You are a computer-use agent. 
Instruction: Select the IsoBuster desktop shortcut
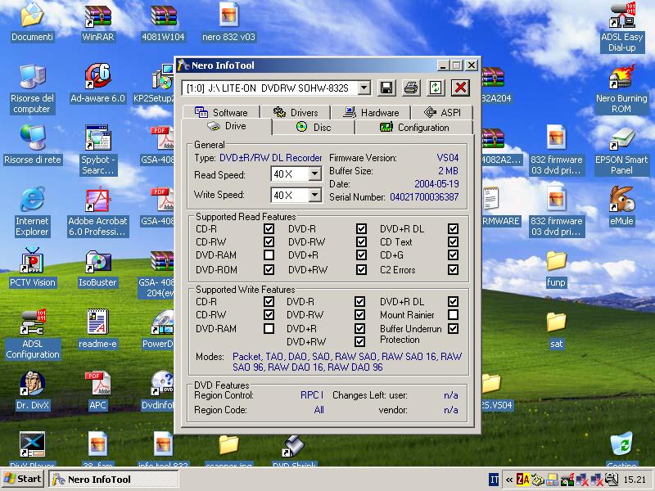tap(97, 268)
